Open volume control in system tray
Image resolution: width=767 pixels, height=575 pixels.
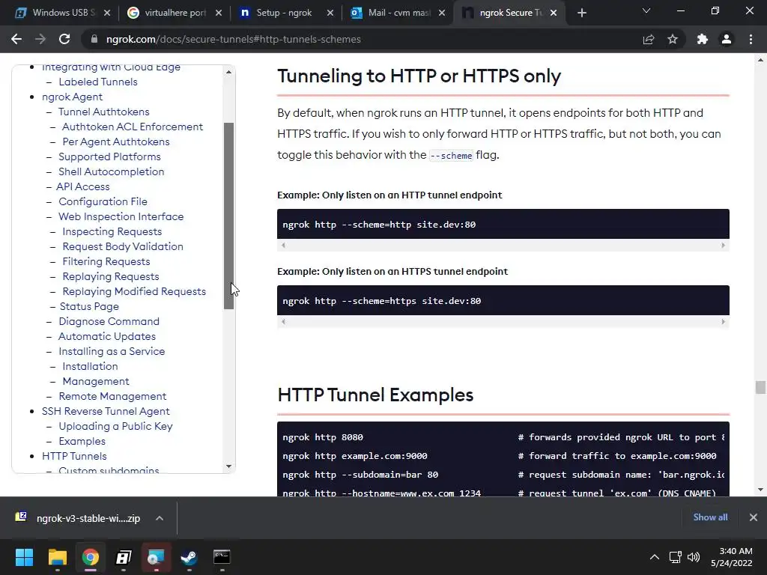pos(694,557)
